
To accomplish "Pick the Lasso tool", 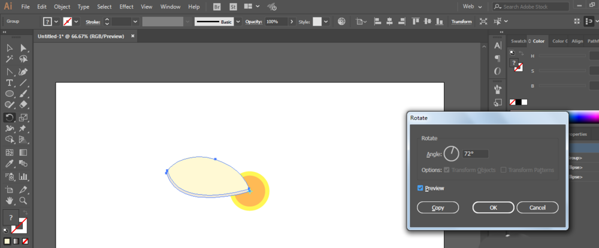I will [x=23, y=59].
